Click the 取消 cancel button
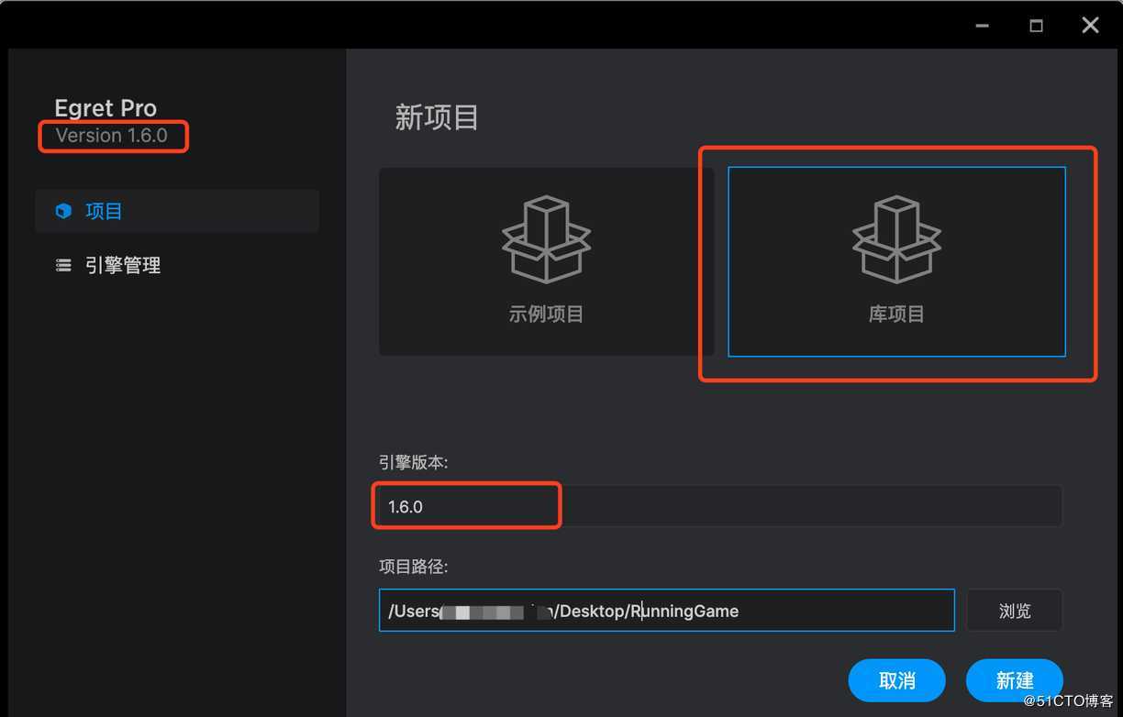1123x717 pixels. click(896, 680)
